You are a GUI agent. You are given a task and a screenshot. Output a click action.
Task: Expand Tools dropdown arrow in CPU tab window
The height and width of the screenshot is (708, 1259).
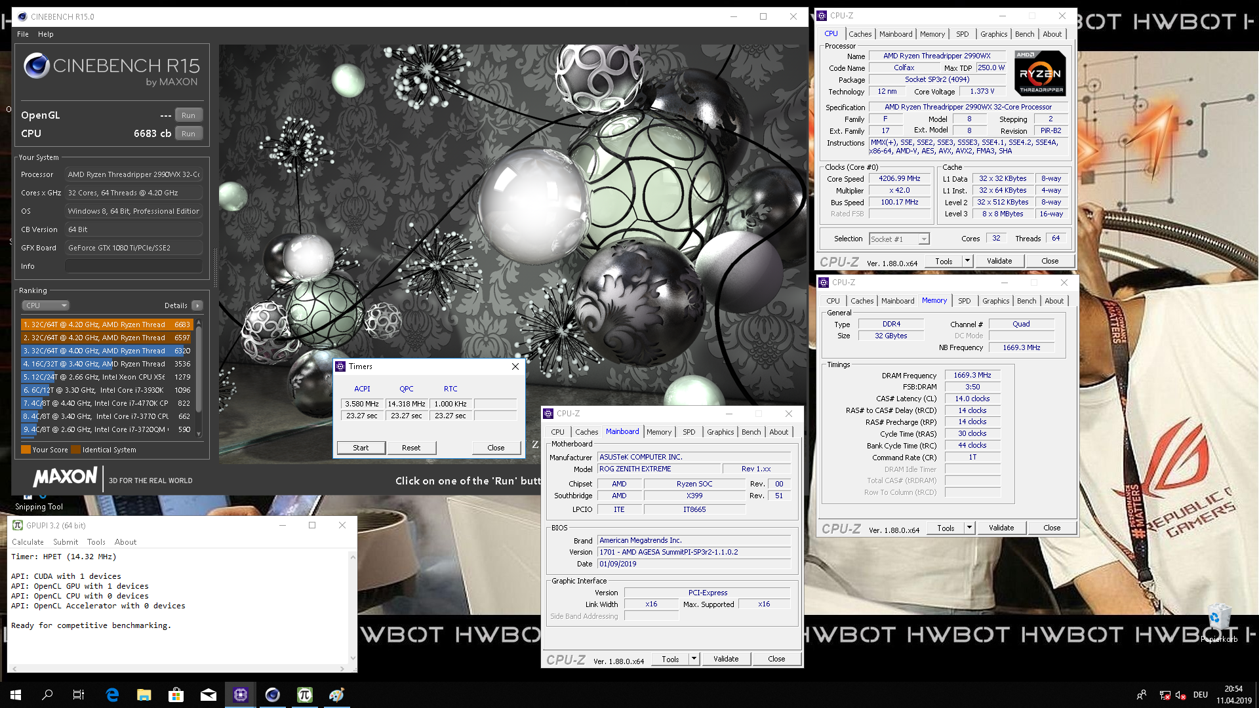pos(967,261)
